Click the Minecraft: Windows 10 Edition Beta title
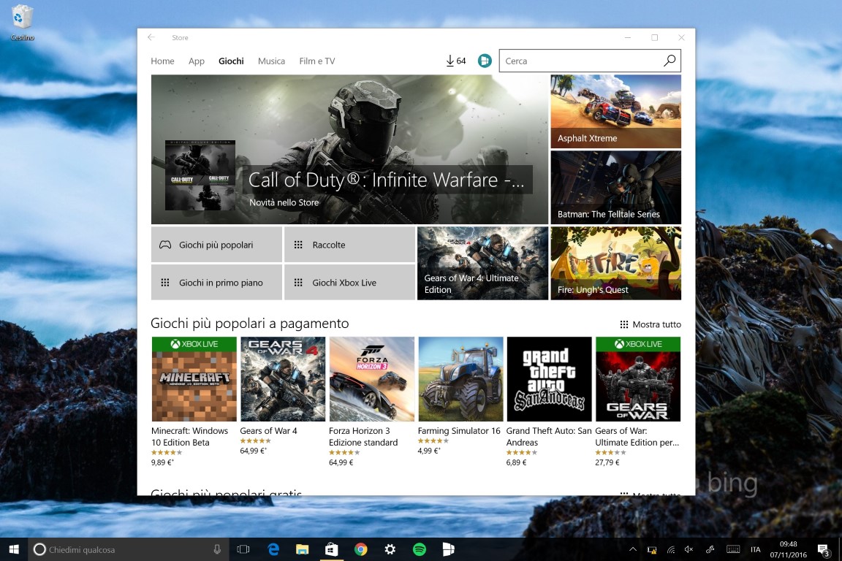Image resolution: width=842 pixels, height=561 pixels. [189, 436]
